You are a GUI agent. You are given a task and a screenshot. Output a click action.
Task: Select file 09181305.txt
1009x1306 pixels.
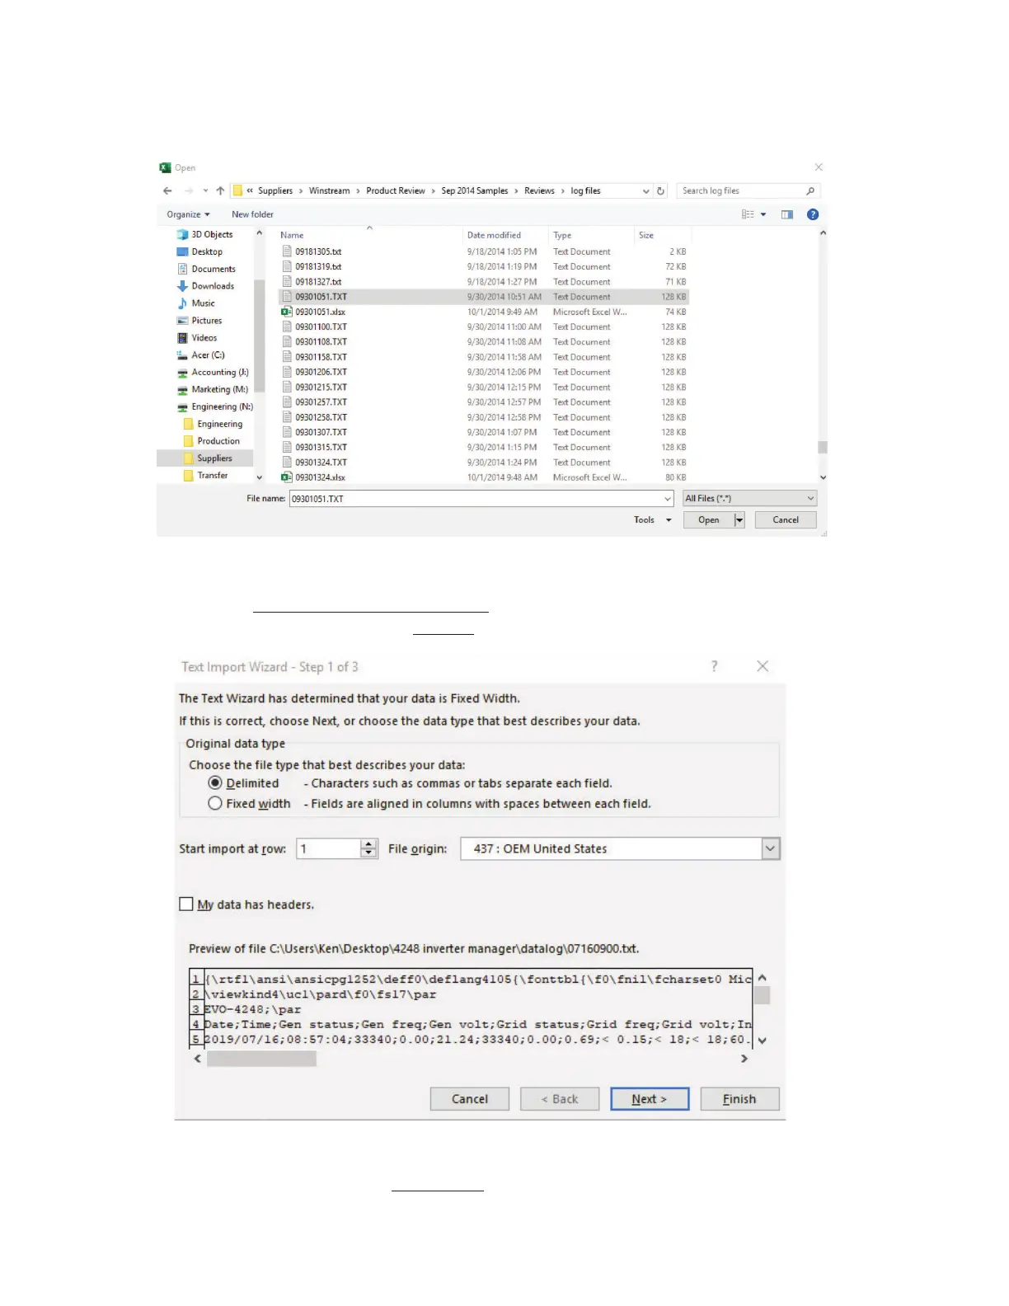(x=483, y=251)
